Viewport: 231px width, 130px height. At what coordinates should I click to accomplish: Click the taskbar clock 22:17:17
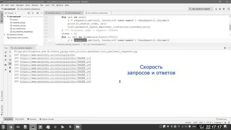pos(214,127)
